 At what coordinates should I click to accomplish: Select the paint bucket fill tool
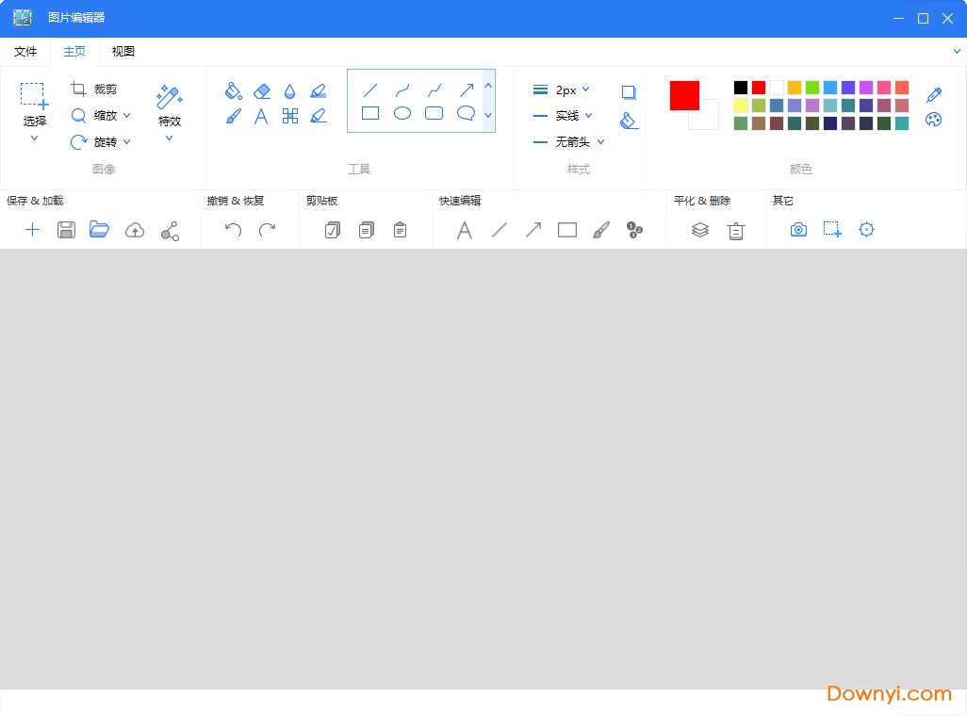coord(234,91)
